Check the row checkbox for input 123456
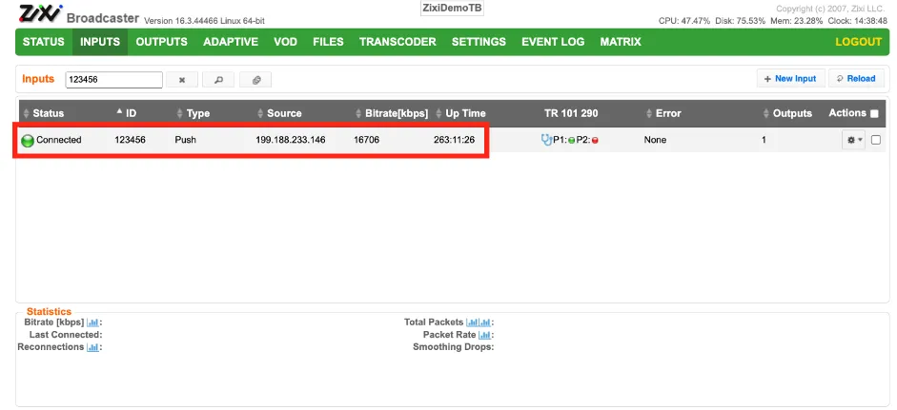Viewport: 897px width, 410px height. click(876, 140)
